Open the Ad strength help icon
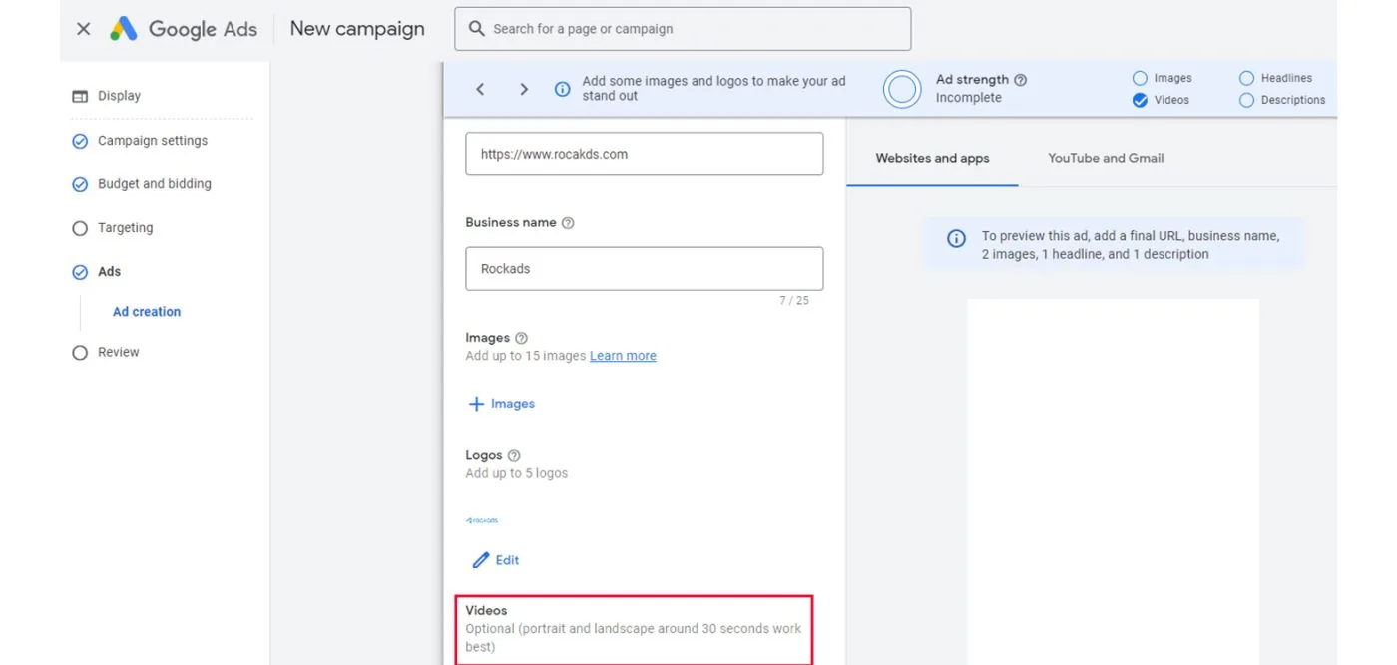The width and height of the screenshot is (1397, 665). click(x=1020, y=80)
